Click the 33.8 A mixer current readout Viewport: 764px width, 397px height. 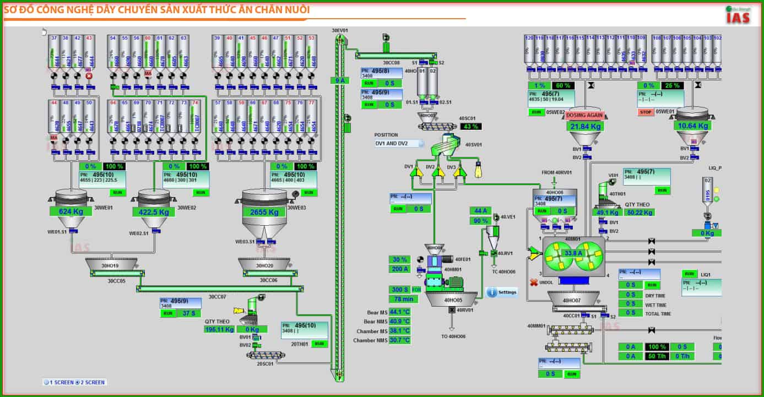coord(573,253)
